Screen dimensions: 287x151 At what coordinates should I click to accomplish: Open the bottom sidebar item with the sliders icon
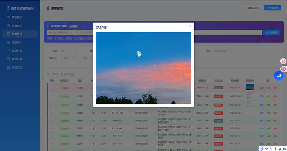(x=20, y=67)
